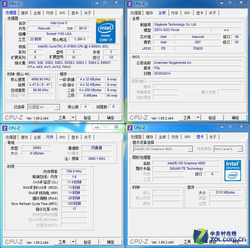
Task: Open SPD tab in processor window
Action: click(x=62, y=13)
